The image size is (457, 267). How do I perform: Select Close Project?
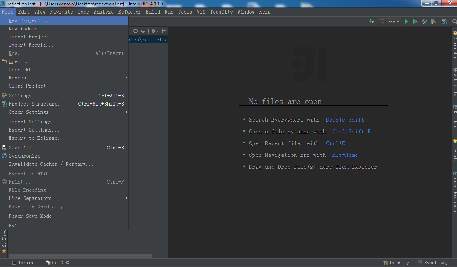coord(64,86)
